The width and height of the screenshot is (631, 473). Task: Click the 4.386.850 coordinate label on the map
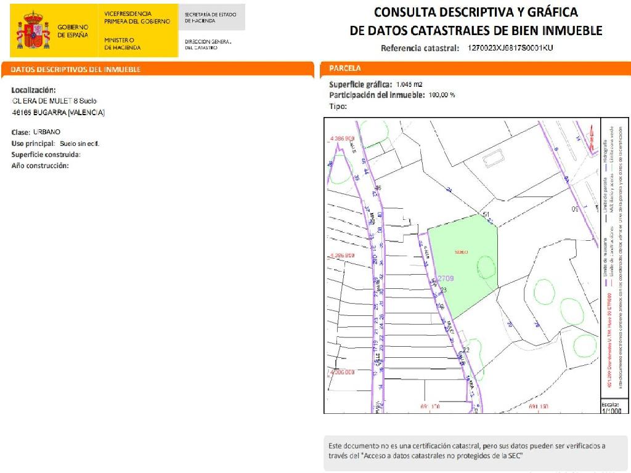point(342,255)
